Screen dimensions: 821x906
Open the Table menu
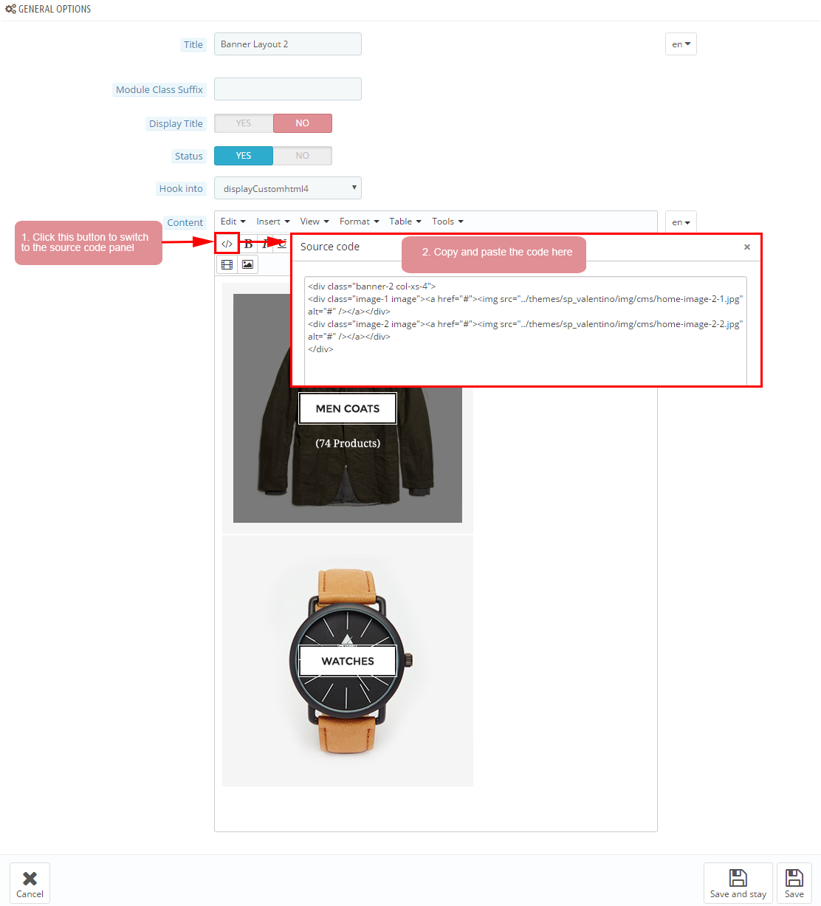click(x=405, y=222)
